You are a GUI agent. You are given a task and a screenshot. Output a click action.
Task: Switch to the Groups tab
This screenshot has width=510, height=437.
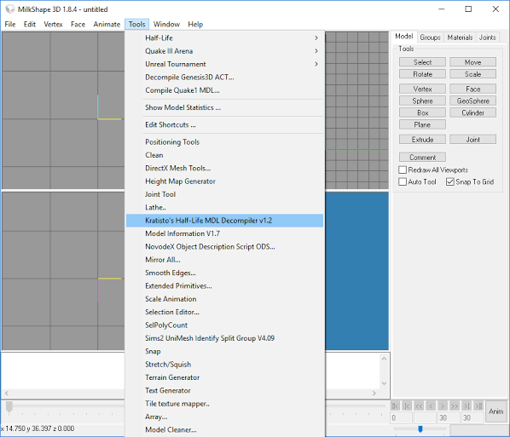click(x=430, y=37)
